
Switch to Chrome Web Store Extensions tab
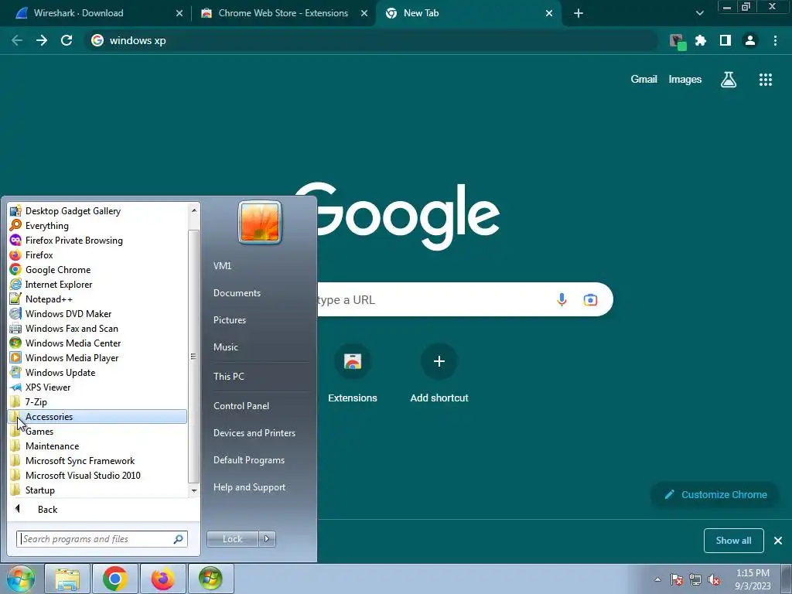(x=283, y=13)
